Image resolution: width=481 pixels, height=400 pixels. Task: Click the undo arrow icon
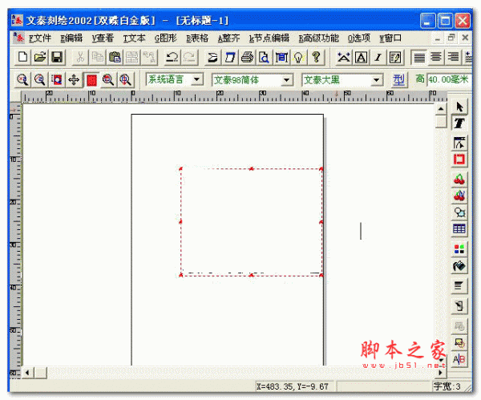(172, 58)
